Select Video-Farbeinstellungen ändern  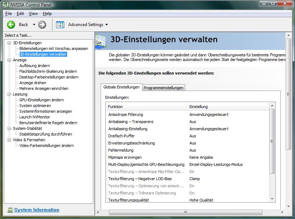tap(46, 146)
